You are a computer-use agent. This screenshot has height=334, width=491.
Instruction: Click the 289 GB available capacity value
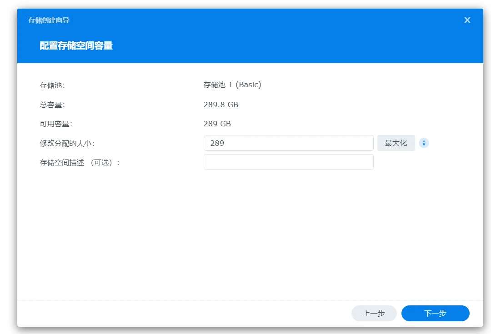point(217,124)
